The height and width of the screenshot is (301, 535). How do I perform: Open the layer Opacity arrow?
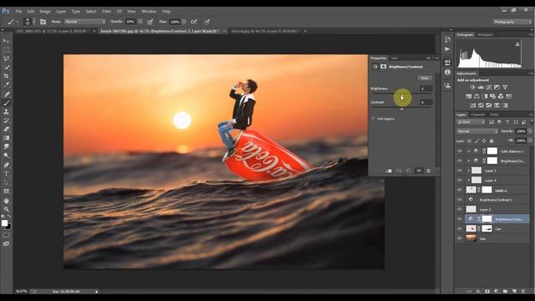530,131
